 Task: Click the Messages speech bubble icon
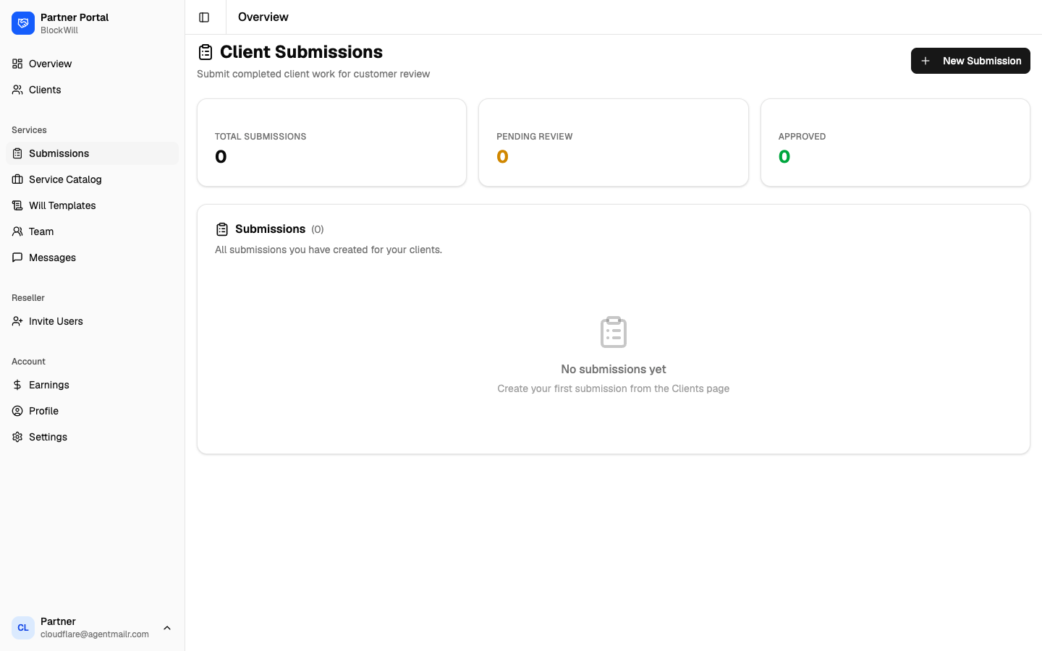click(x=17, y=258)
